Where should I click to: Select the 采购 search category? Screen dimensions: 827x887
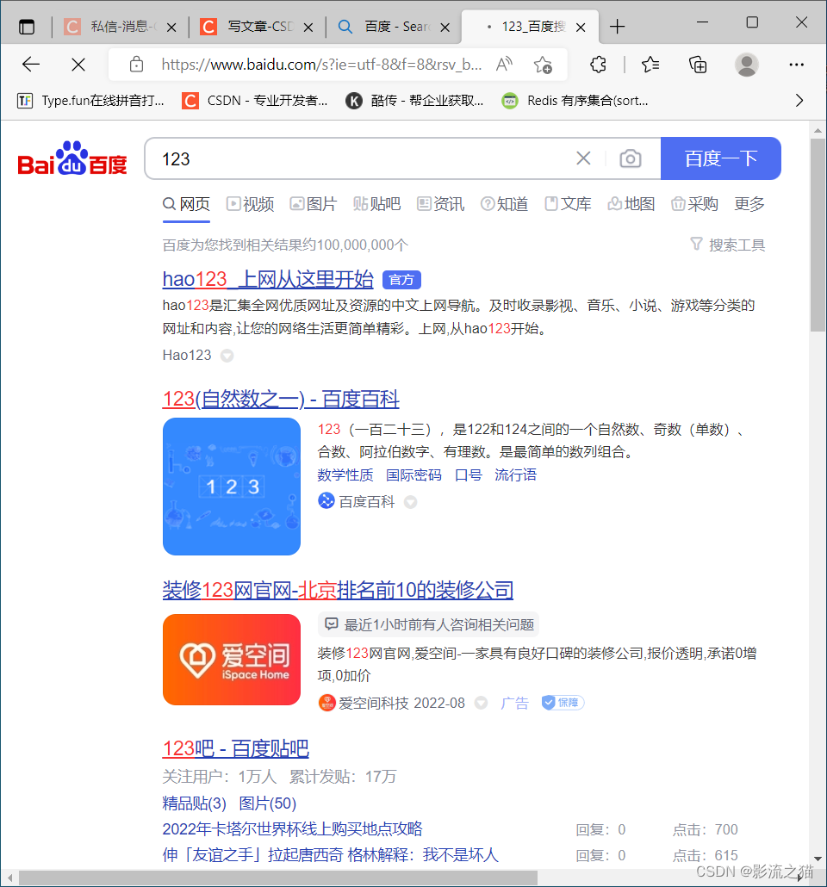coord(694,203)
